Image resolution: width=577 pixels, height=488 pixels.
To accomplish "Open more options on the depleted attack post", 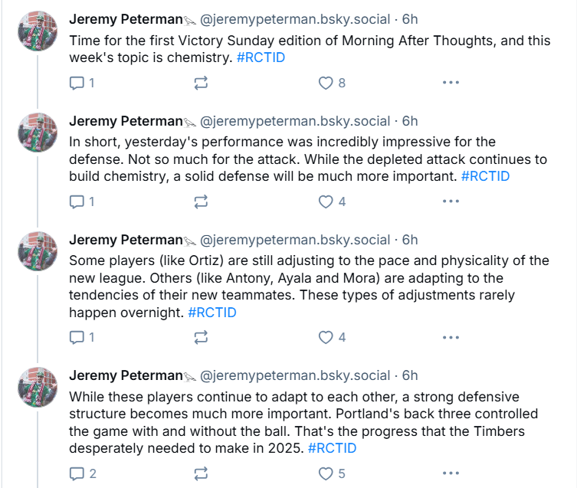I will point(451,201).
